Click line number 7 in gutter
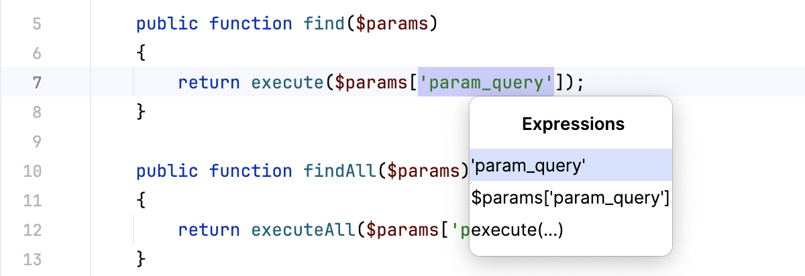 pos(36,83)
